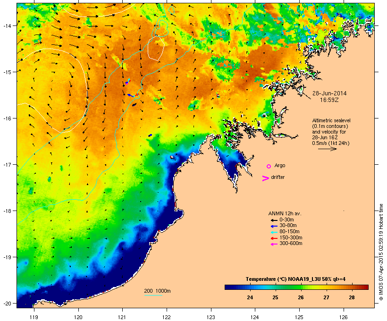The image size is (387, 321).
Task: Click the longitude label 119
Action: (x=34, y=317)
